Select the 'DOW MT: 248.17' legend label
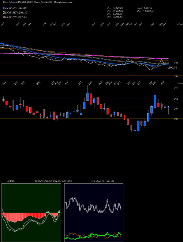 point(16,13)
